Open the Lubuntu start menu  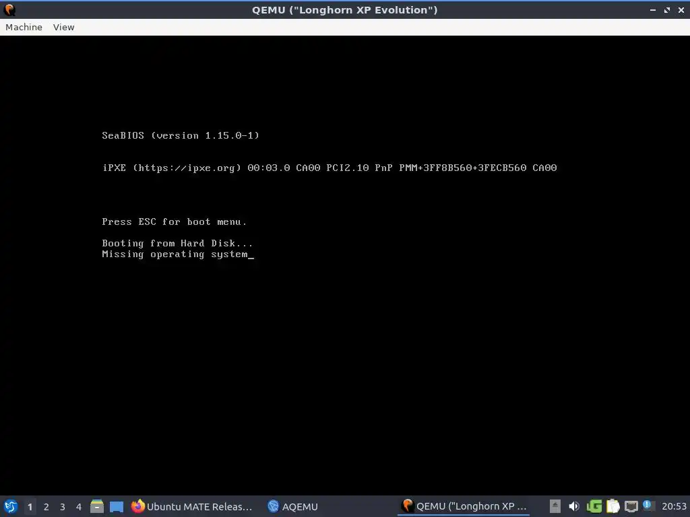tap(11, 506)
